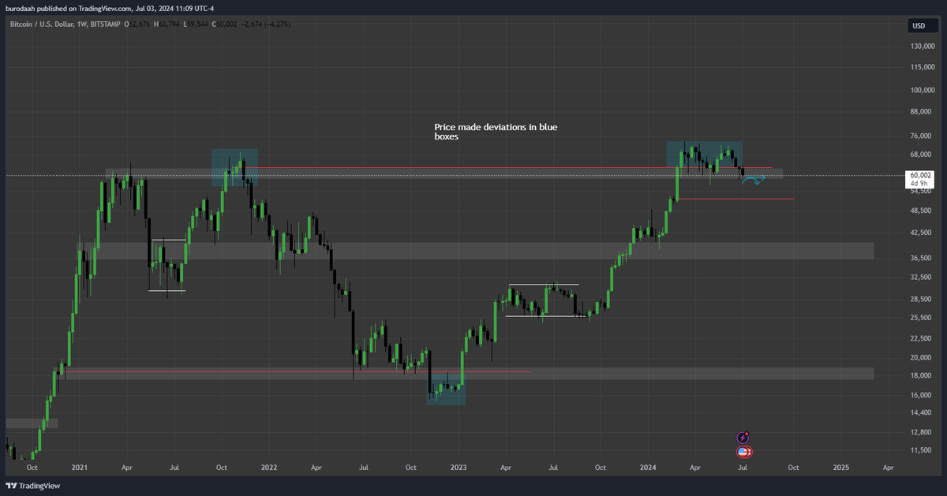
Task: Click the 4d 9h bar countdown label
Action: [x=919, y=183]
